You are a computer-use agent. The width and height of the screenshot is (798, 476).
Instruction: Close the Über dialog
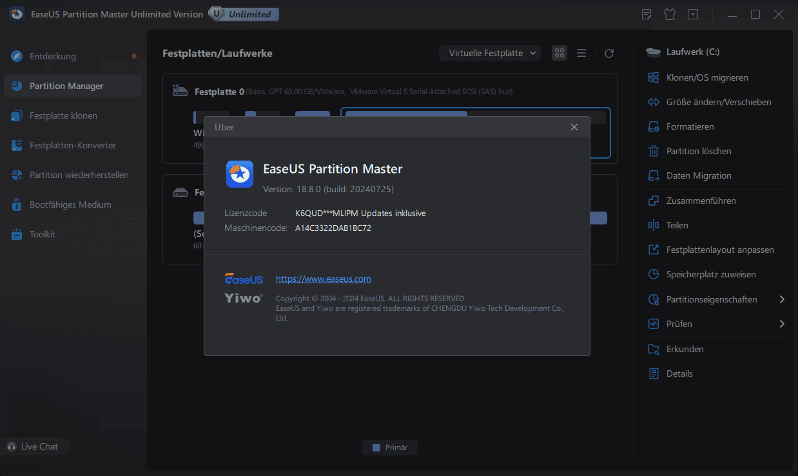point(574,127)
